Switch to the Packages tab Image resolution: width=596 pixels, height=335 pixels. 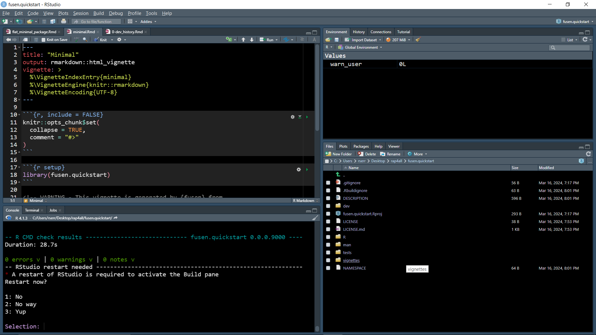point(361,146)
